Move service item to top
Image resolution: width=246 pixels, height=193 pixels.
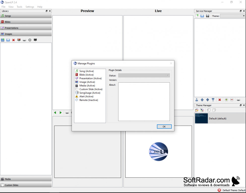[197, 100]
